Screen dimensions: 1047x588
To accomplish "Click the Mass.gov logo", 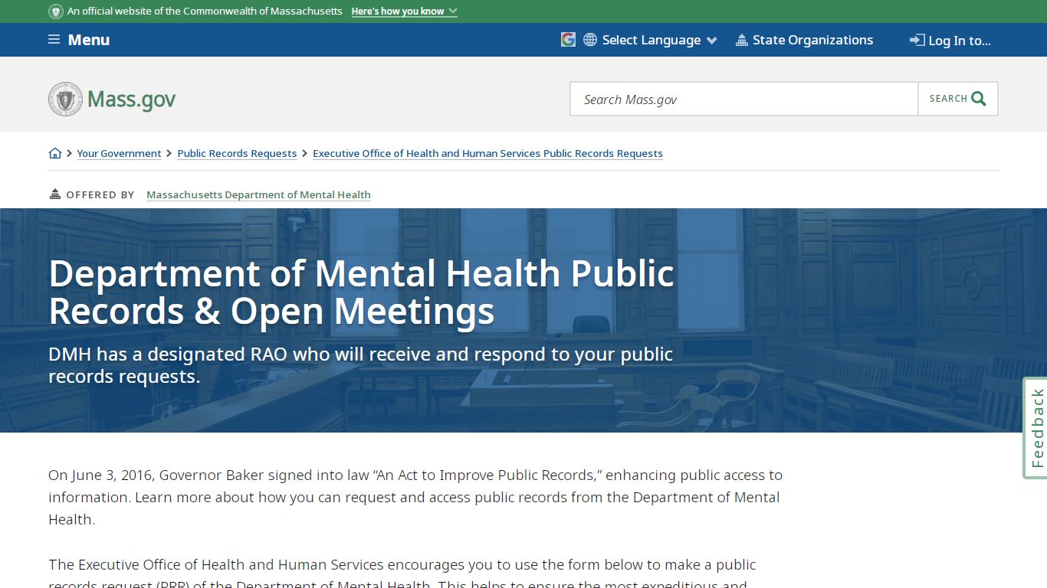I will point(112,99).
